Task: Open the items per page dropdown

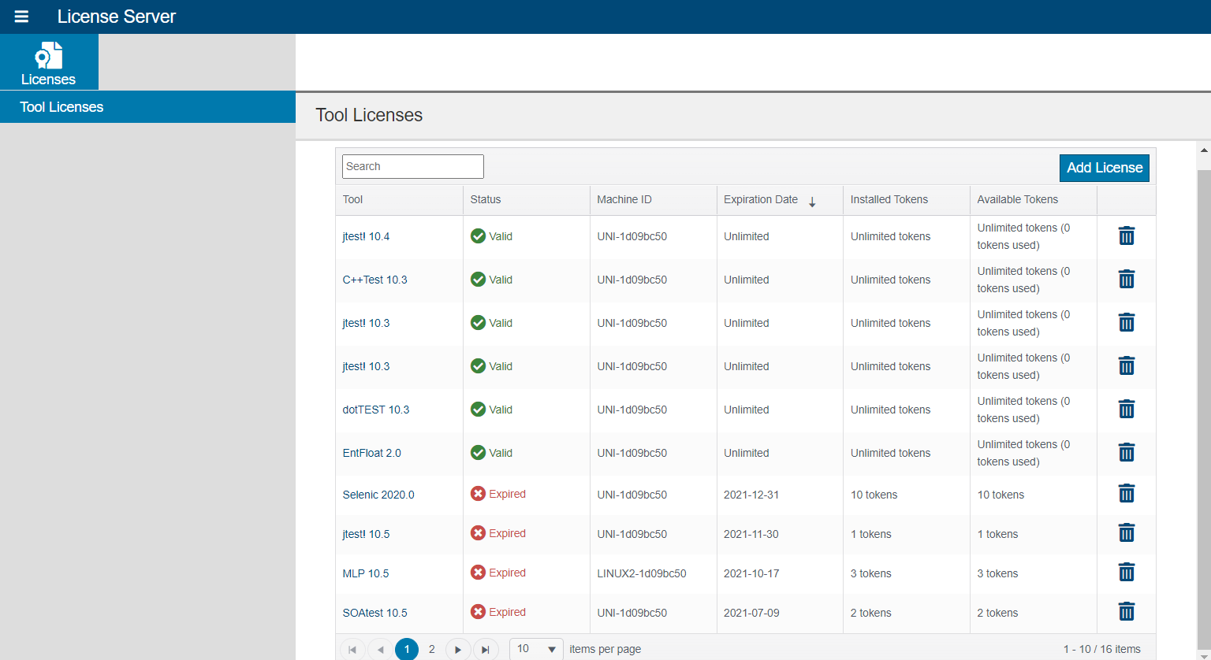Action: pyautogui.click(x=536, y=650)
